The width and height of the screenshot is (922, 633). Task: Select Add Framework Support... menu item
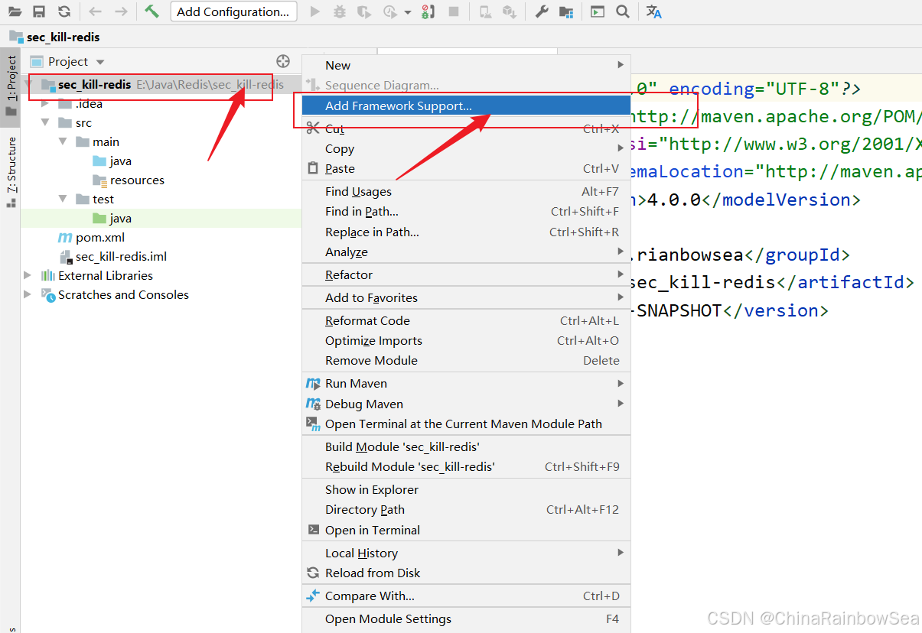tap(398, 105)
